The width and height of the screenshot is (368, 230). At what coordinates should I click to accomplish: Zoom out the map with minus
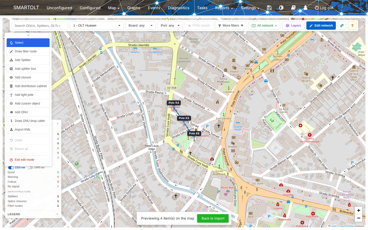click(x=359, y=218)
